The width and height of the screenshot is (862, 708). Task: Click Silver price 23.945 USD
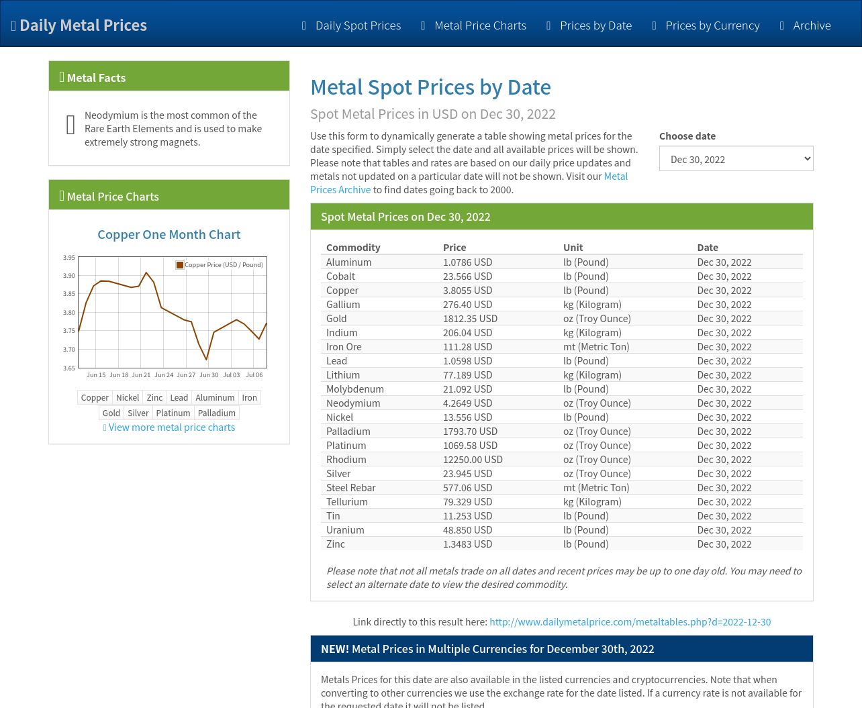(x=467, y=473)
